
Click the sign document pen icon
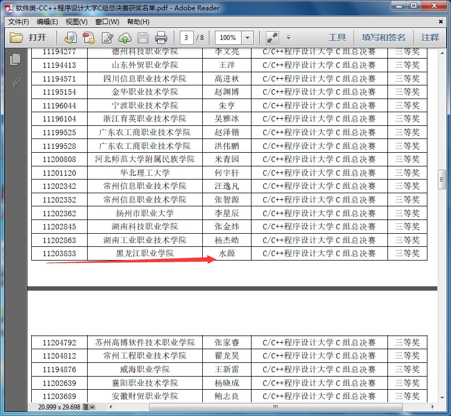pyautogui.click(x=107, y=38)
